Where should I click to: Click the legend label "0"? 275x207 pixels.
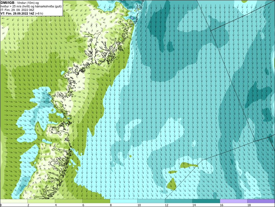pyautogui.click(x=1, y=205)
